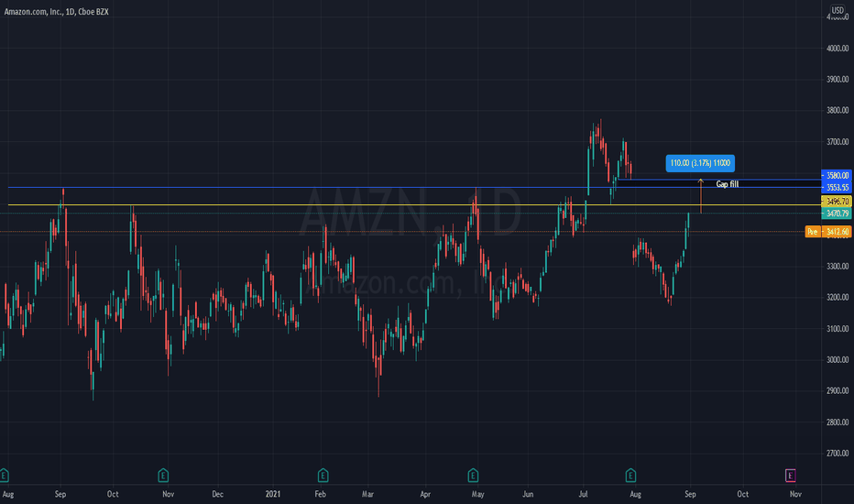Click the Apr label on the time axis

[425, 494]
